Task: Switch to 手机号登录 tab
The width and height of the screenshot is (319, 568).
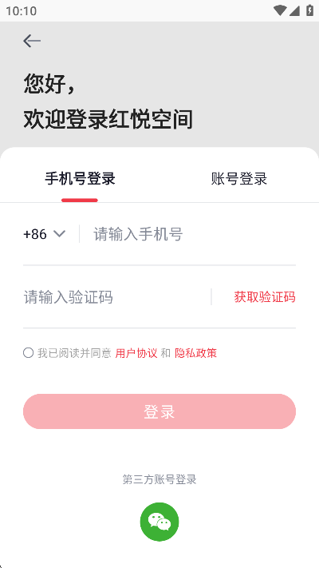Action: click(x=80, y=179)
